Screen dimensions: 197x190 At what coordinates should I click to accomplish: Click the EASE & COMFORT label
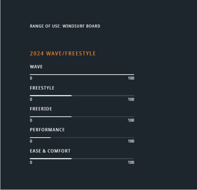coord(50,151)
